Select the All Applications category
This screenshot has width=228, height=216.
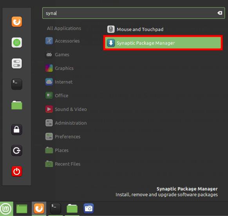pos(64,28)
